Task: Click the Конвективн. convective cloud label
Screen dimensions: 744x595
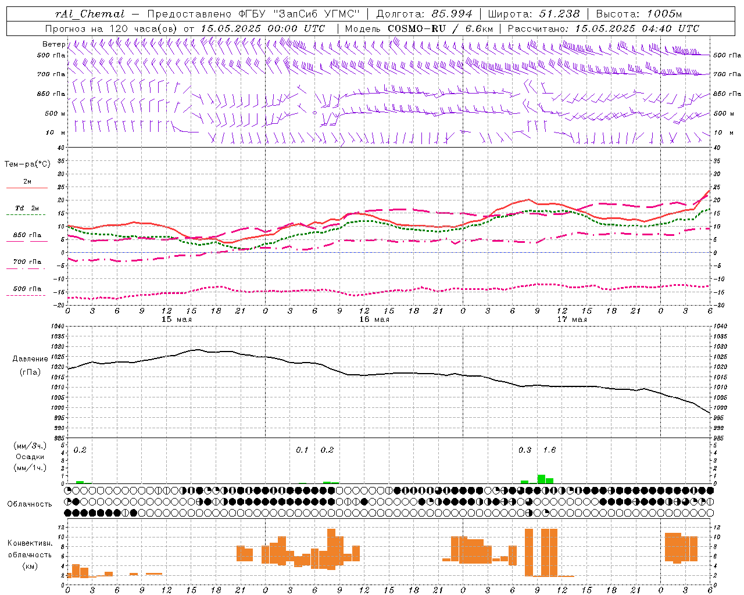Action: pyautogui.click(x=30, y=543)
